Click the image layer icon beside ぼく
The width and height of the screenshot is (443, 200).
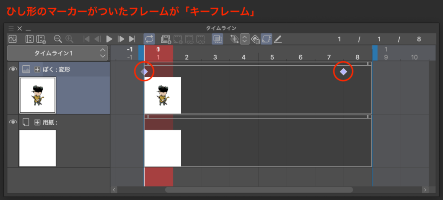pyautogui.click(x=26, y=70)
